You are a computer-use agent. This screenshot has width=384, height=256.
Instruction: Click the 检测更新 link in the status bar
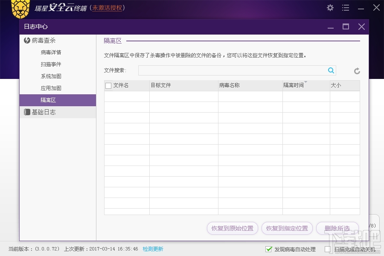point(153,249)
